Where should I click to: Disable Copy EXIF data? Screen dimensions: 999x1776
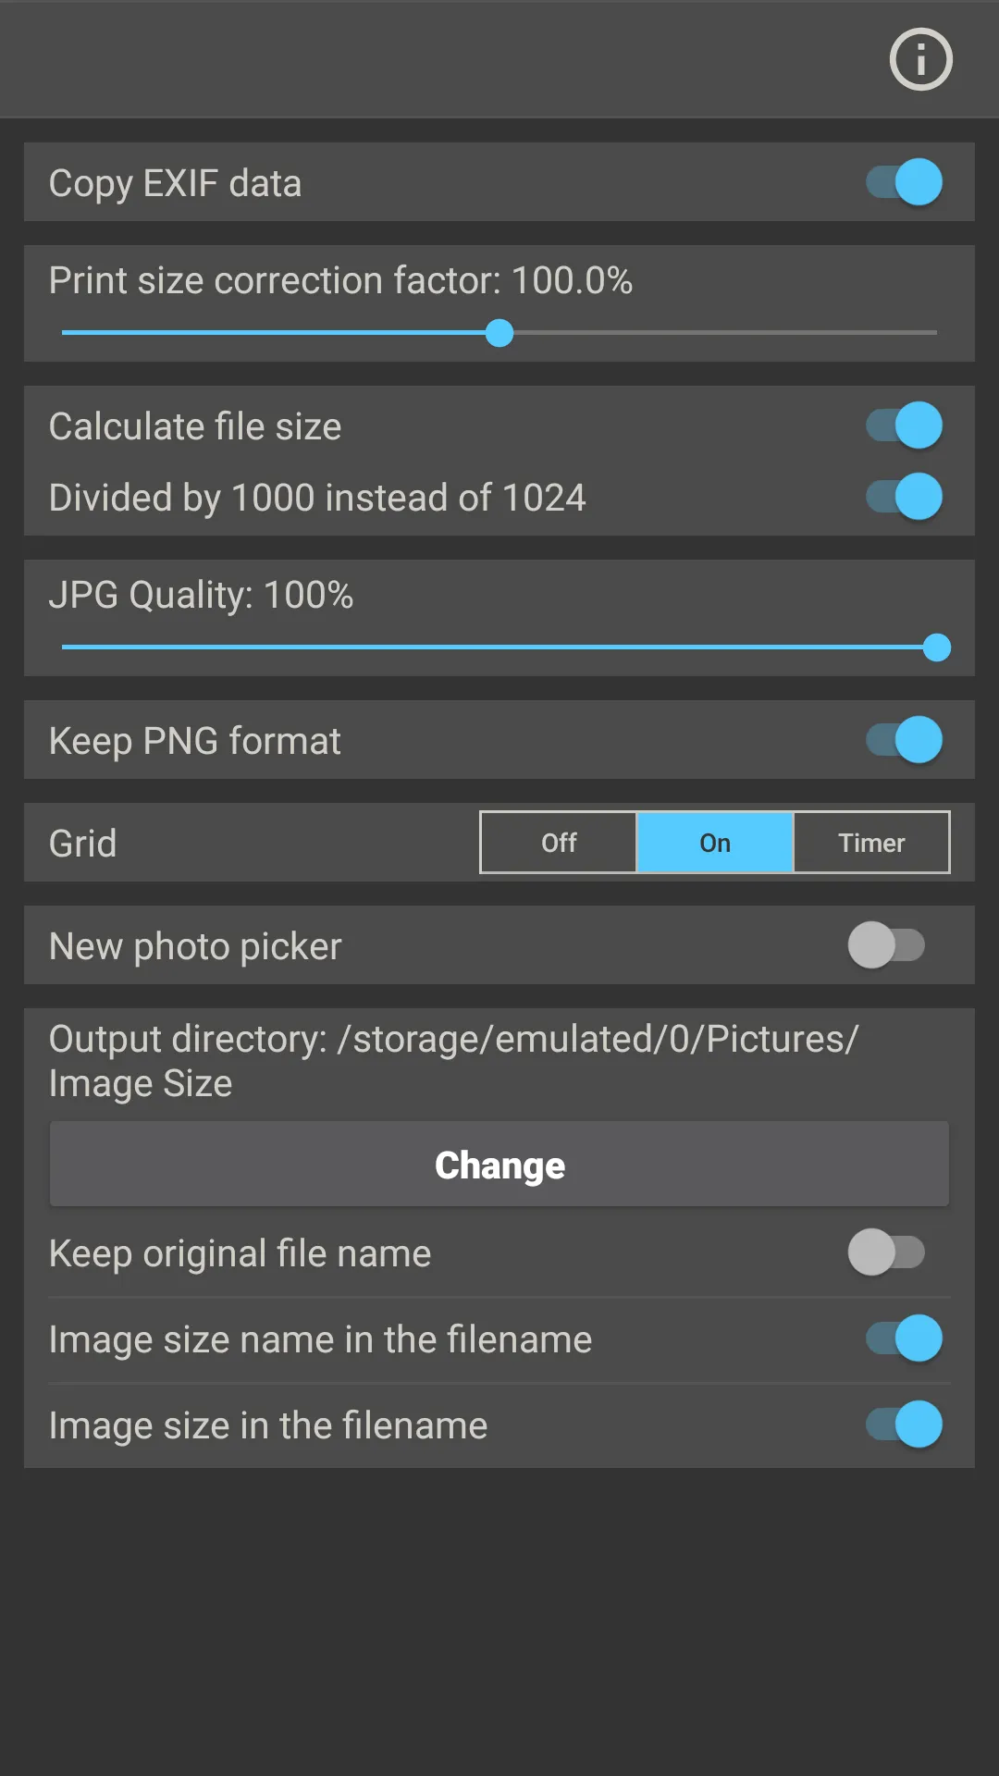(x=902, y=182)
